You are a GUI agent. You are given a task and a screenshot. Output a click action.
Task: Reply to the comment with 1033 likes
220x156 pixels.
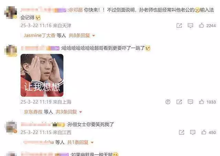pos(190,102)
